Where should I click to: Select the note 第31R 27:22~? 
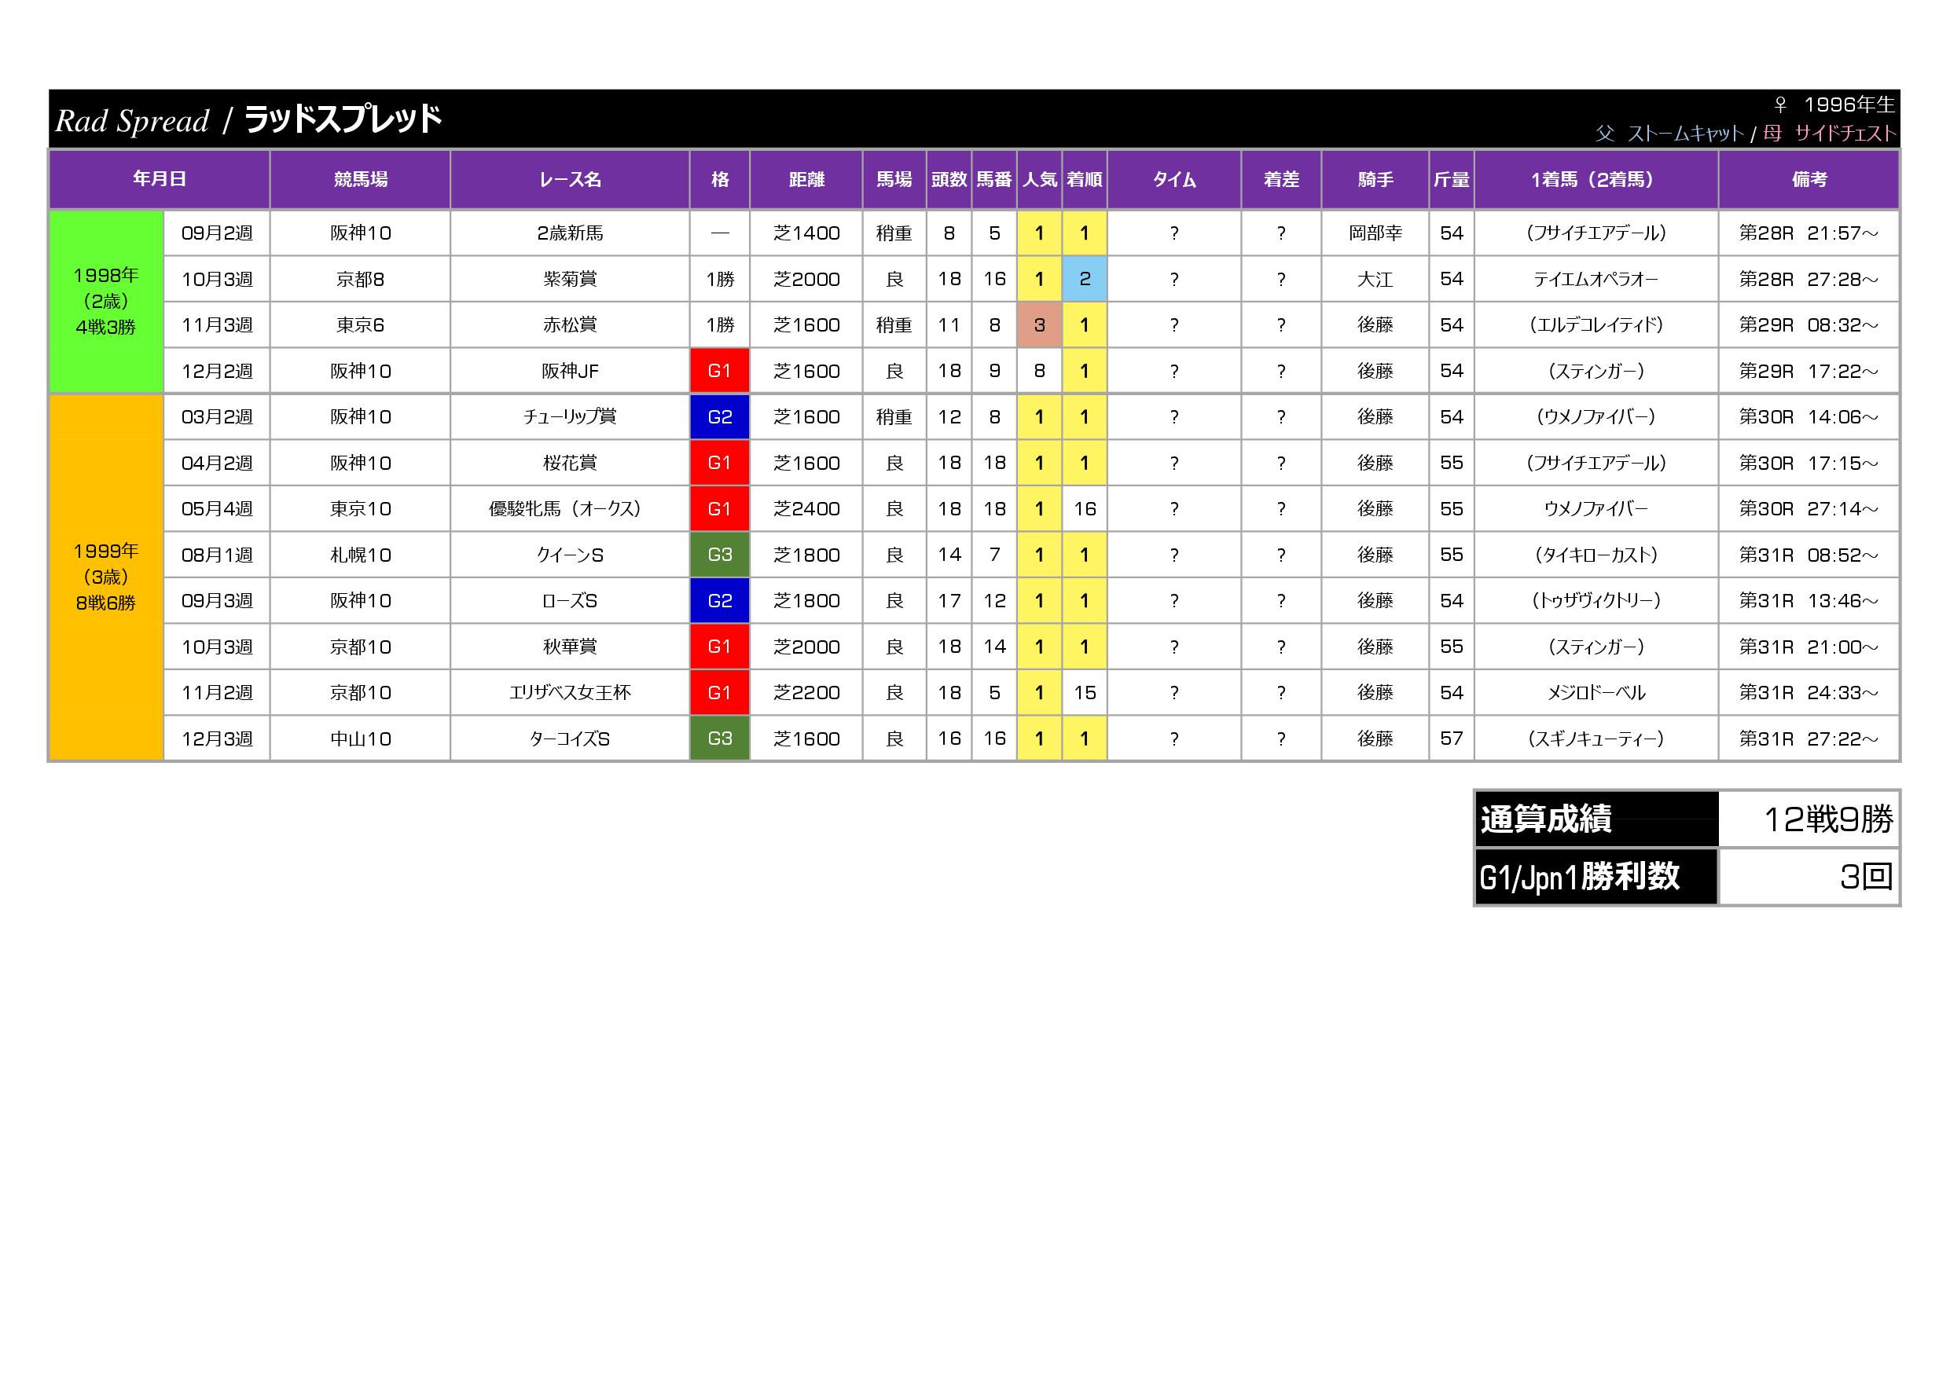1809,738
